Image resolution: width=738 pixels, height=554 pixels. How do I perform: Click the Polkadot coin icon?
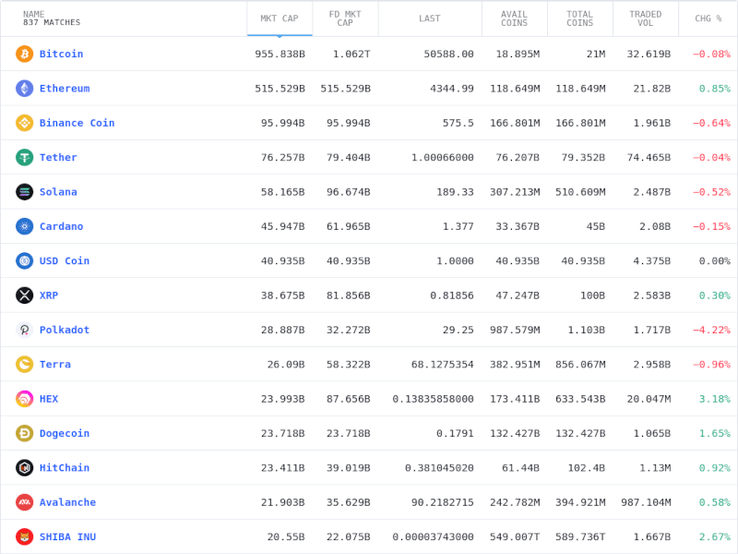[23, 330]
